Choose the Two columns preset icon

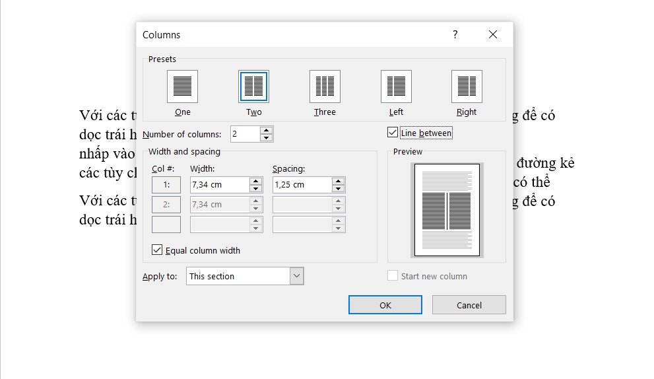(x=253, y=86)
